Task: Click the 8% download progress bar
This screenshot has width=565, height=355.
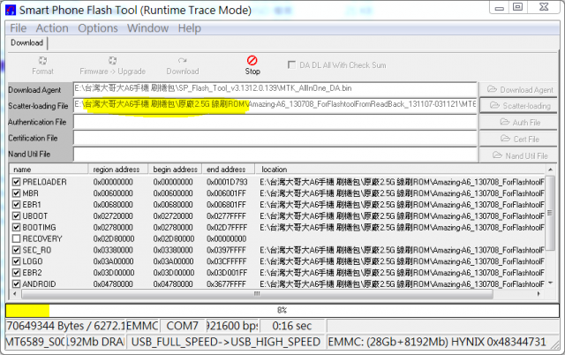Action: pyautogui.click(x=282, y=310)
